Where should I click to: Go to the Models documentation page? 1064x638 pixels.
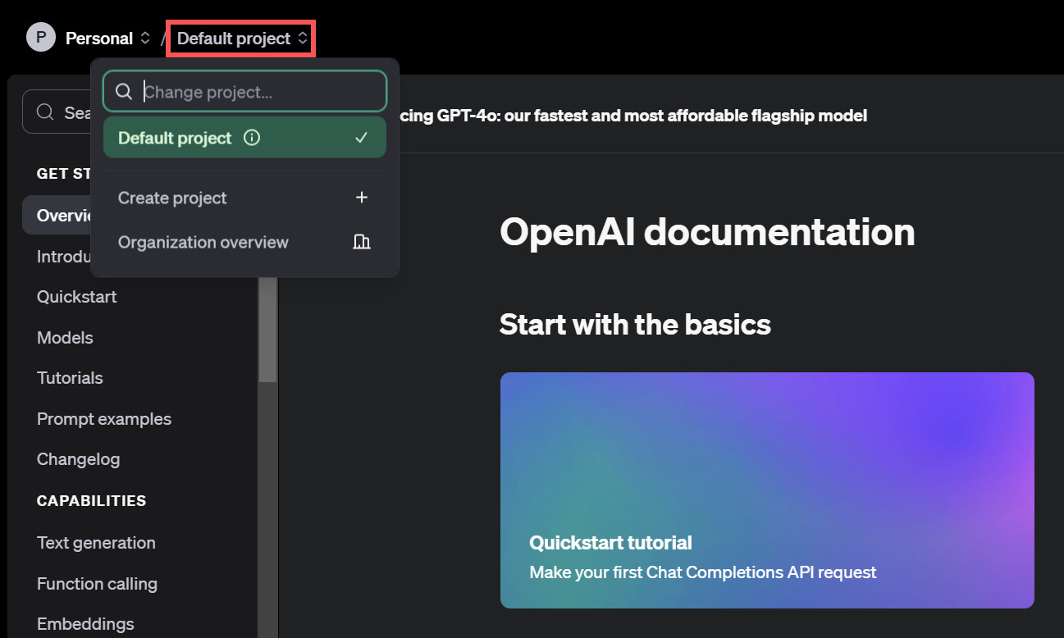pos(65,338)
